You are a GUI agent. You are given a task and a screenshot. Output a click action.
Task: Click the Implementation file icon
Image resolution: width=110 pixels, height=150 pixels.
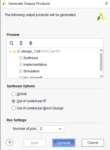(20, 65)
